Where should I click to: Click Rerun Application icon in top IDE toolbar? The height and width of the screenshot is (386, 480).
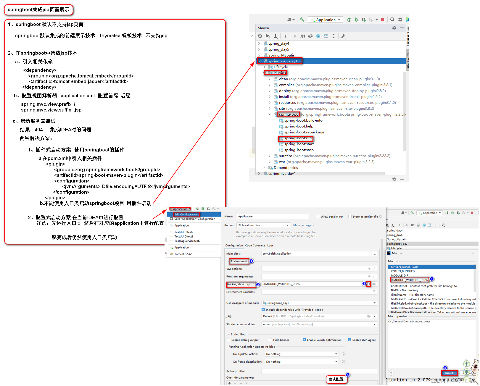coord(349,20)
